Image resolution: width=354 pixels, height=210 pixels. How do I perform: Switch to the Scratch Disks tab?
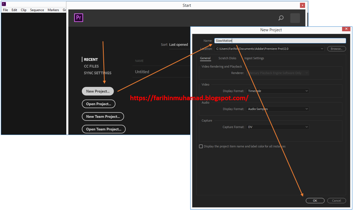click(227, 58)
